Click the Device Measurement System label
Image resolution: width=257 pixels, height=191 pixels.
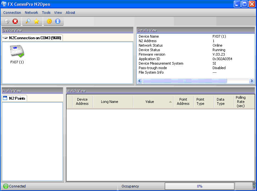coord(161,63)
